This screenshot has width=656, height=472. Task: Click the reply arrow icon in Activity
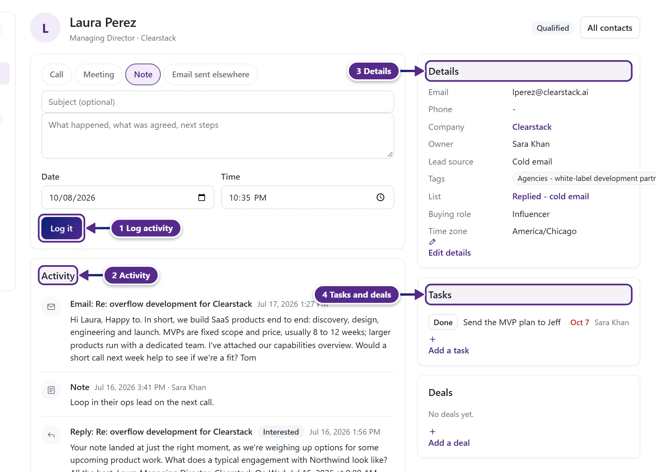click(51, 435)
